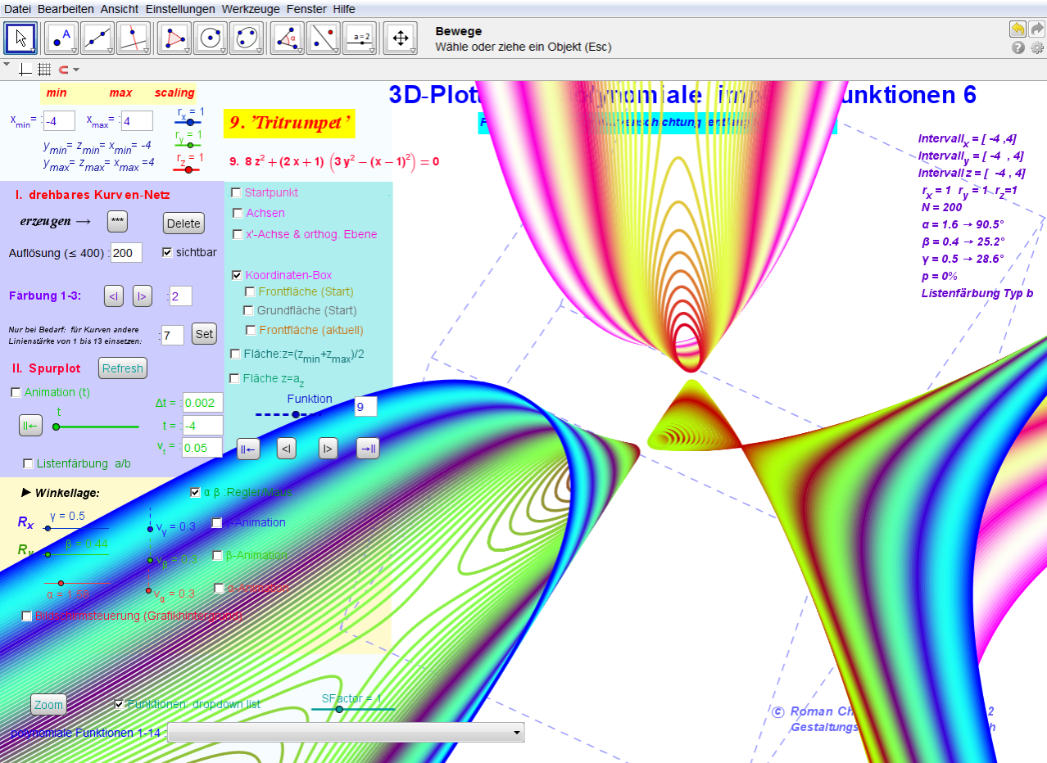Click the t slider handle

56,427
